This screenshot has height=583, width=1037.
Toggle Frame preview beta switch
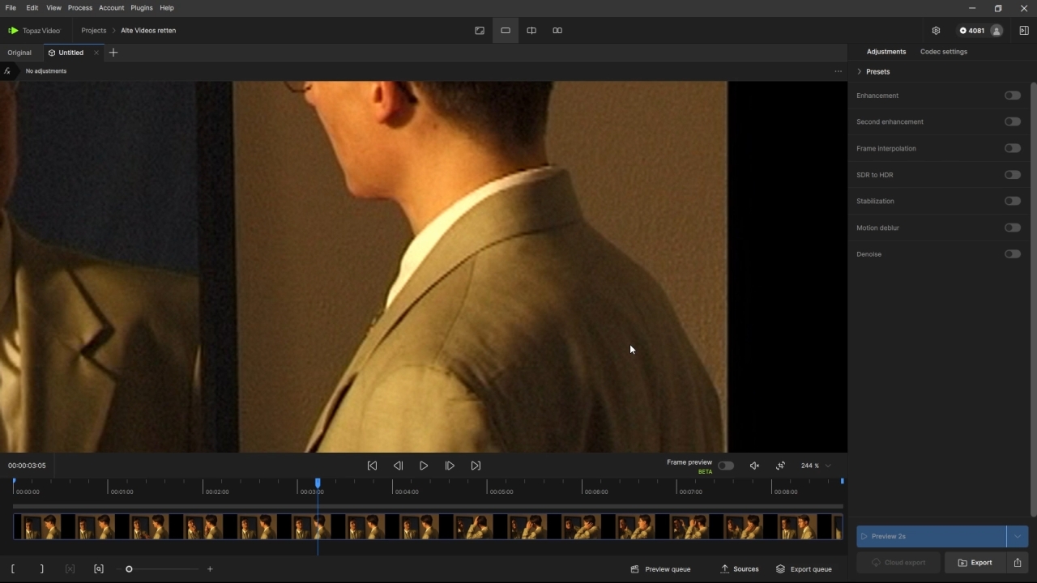point(726,466)
